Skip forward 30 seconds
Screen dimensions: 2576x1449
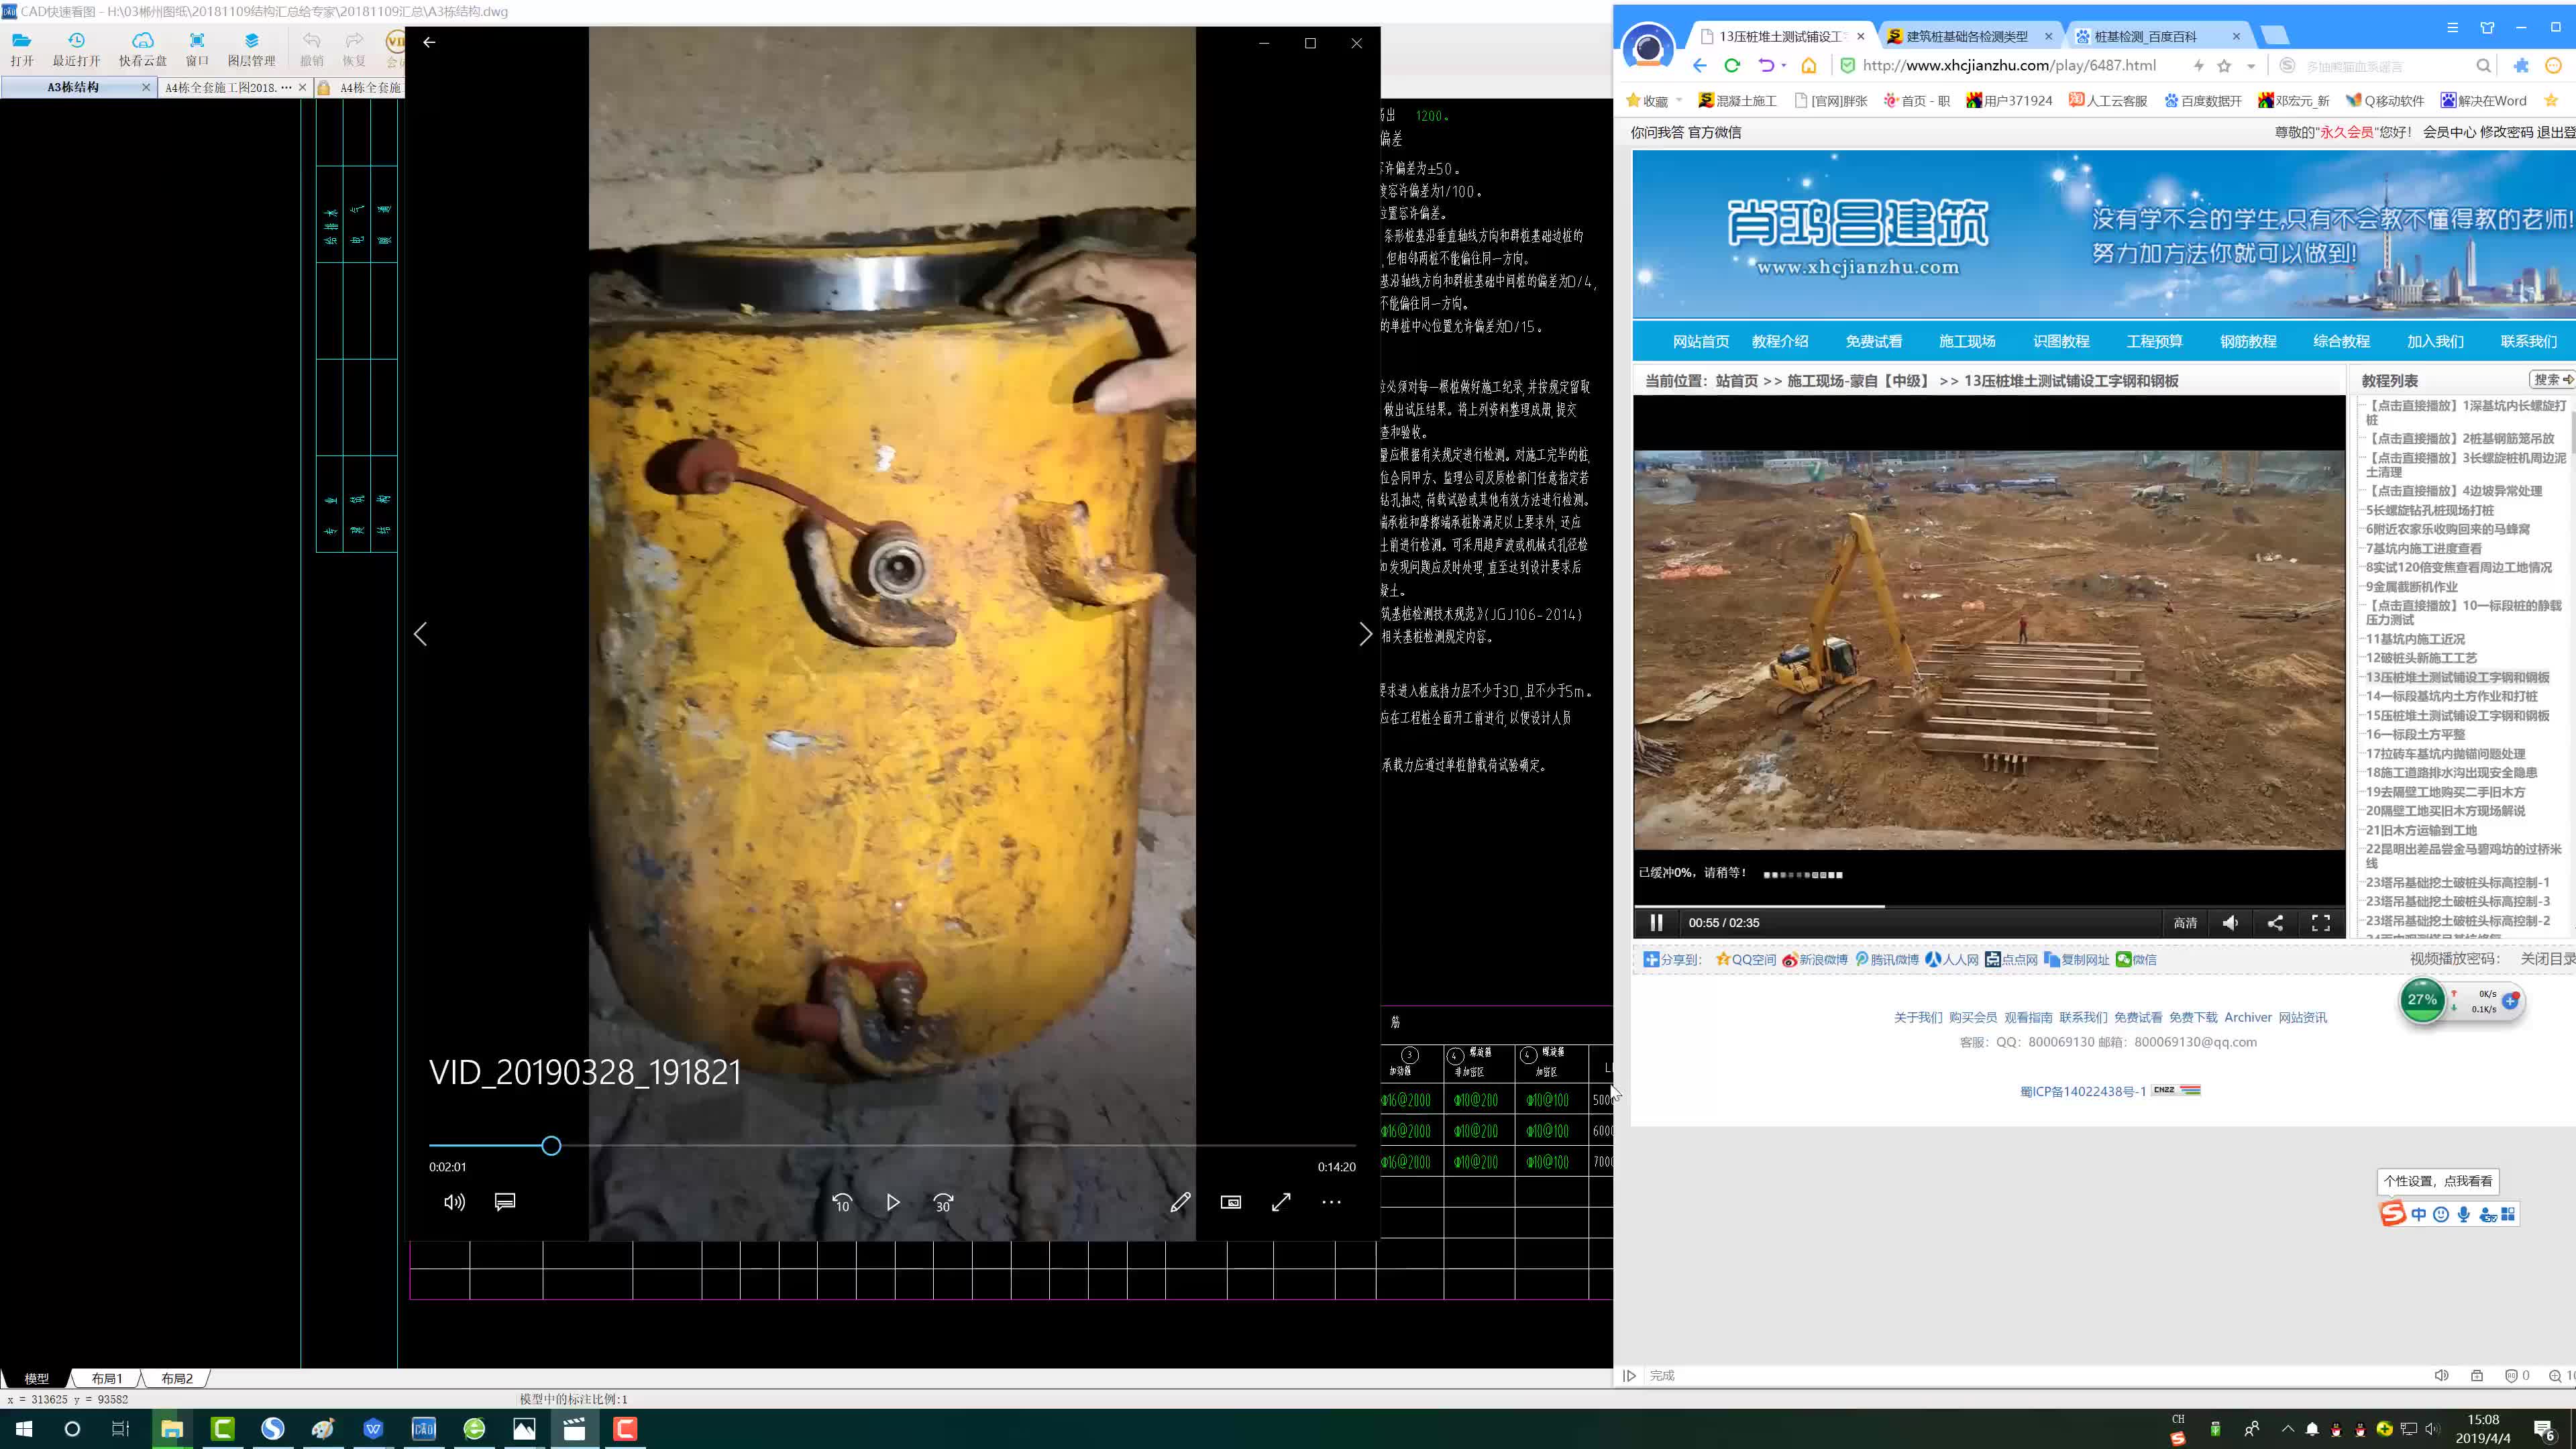[x=943, y=1203]
